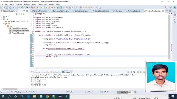
Task: Collapse the src folder node
Action: click(4, 24)
